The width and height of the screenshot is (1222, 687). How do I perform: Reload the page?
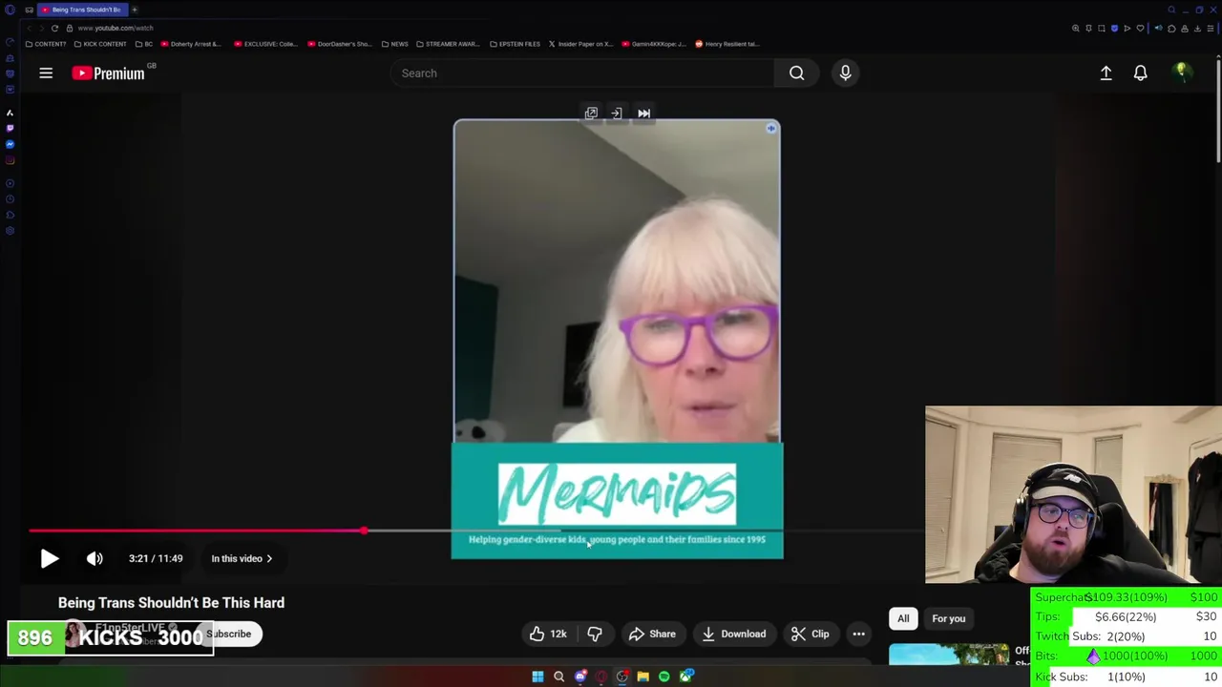coord(54,28)
